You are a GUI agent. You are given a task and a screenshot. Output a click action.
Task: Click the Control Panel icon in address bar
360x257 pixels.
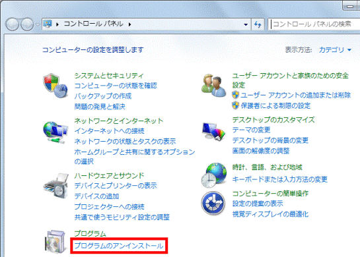pos(48,24)
